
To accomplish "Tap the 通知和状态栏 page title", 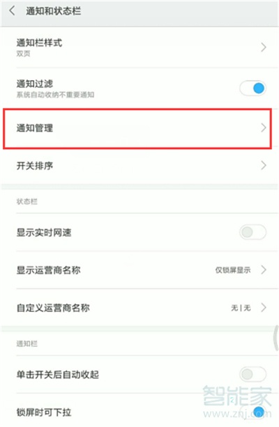I will pos(53,11).
